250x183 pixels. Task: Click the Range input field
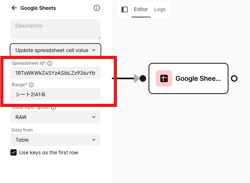(55, 94)
